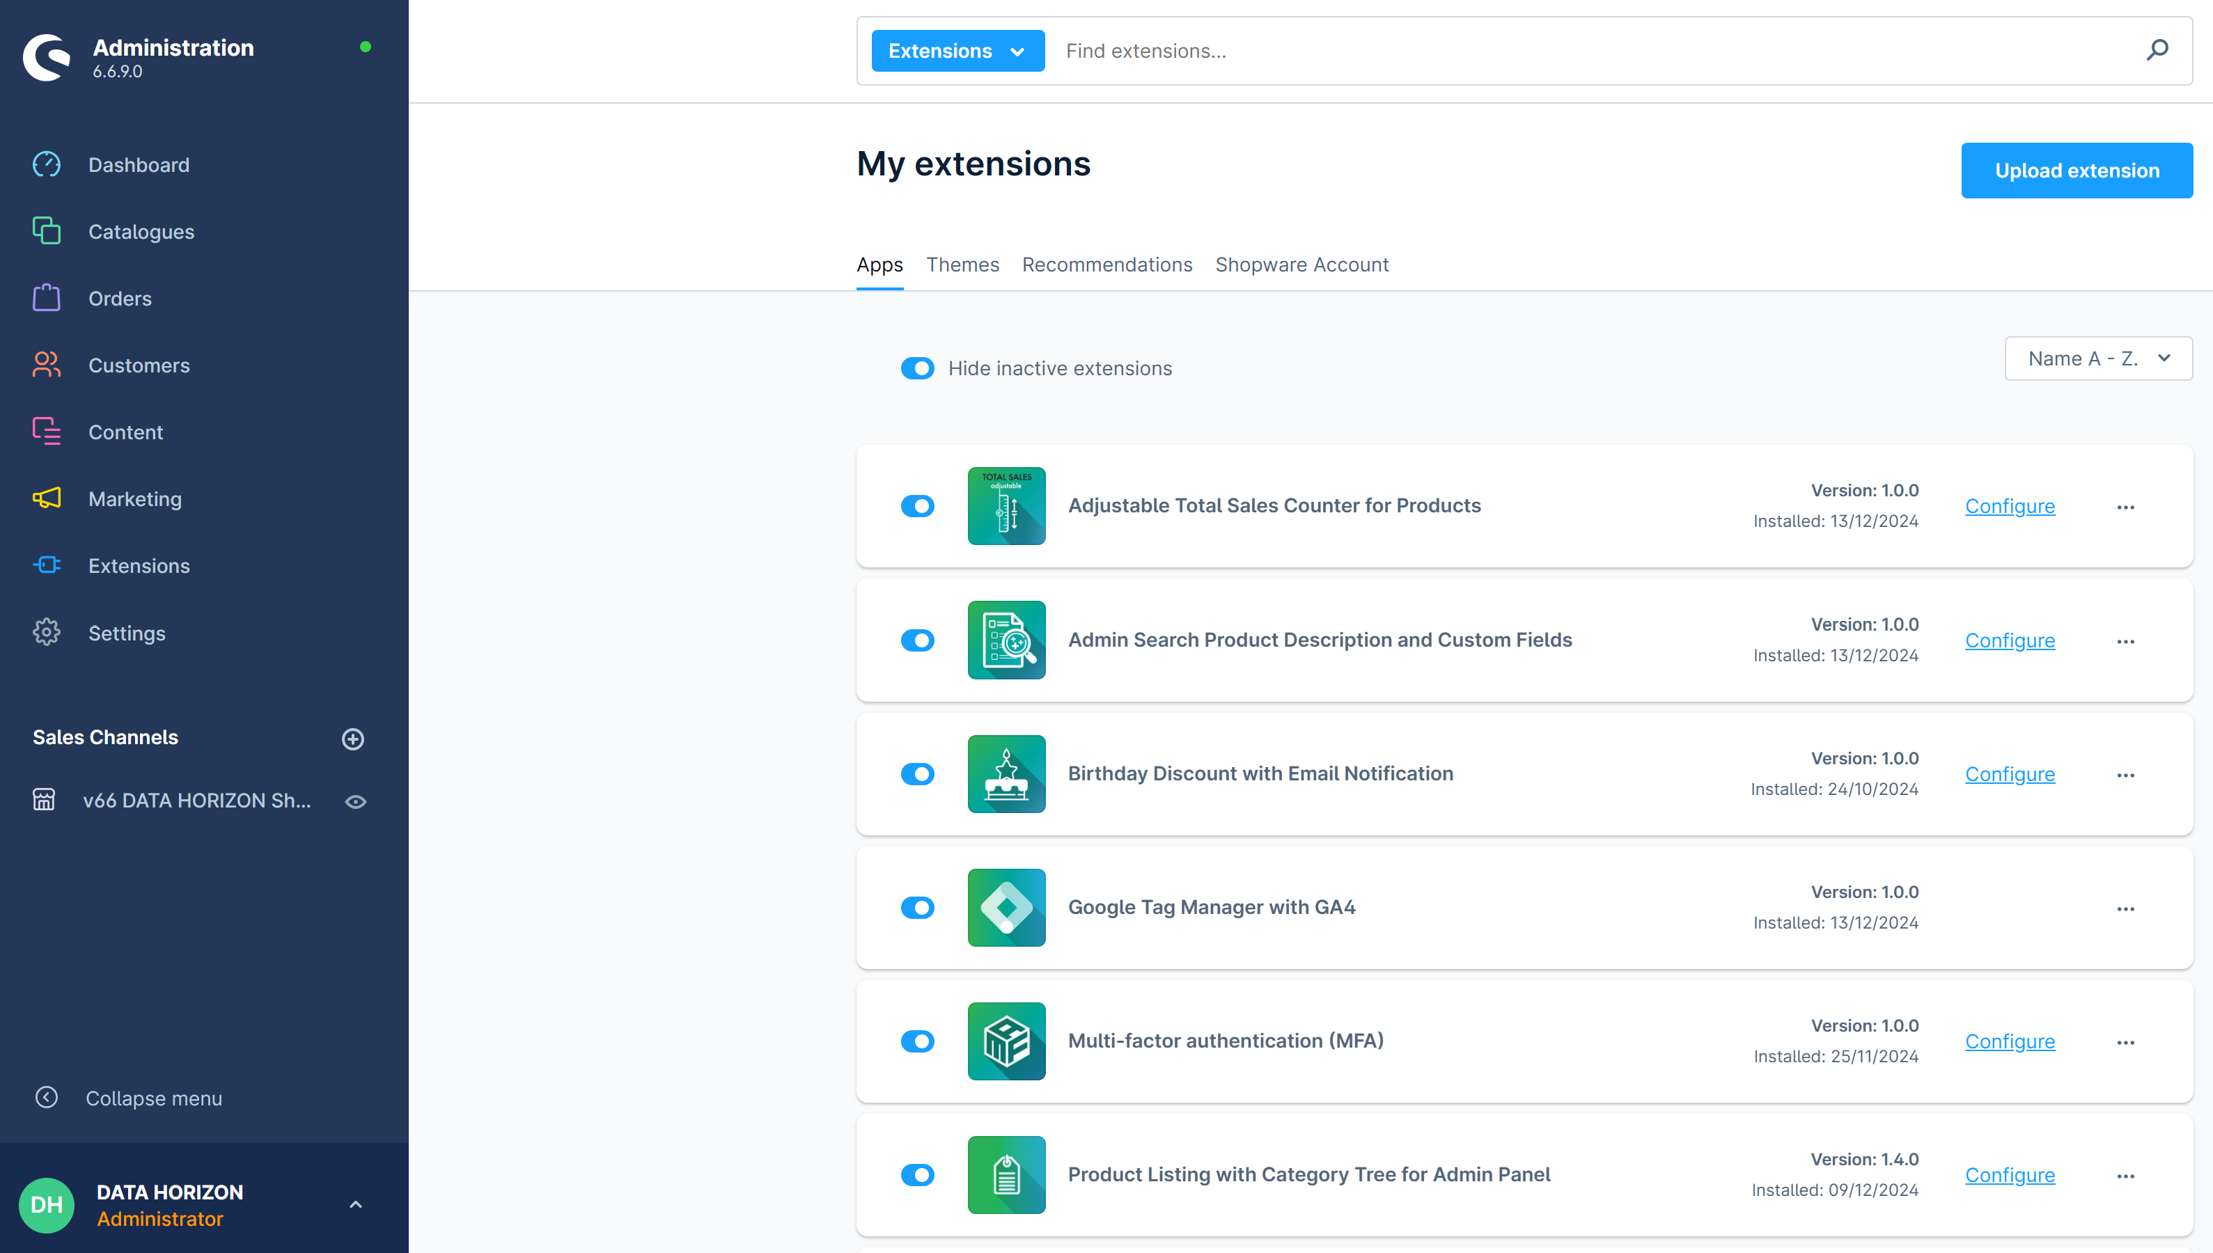
Task: Open more options for Admin Search Product Description
Action: pos(2125,641)
